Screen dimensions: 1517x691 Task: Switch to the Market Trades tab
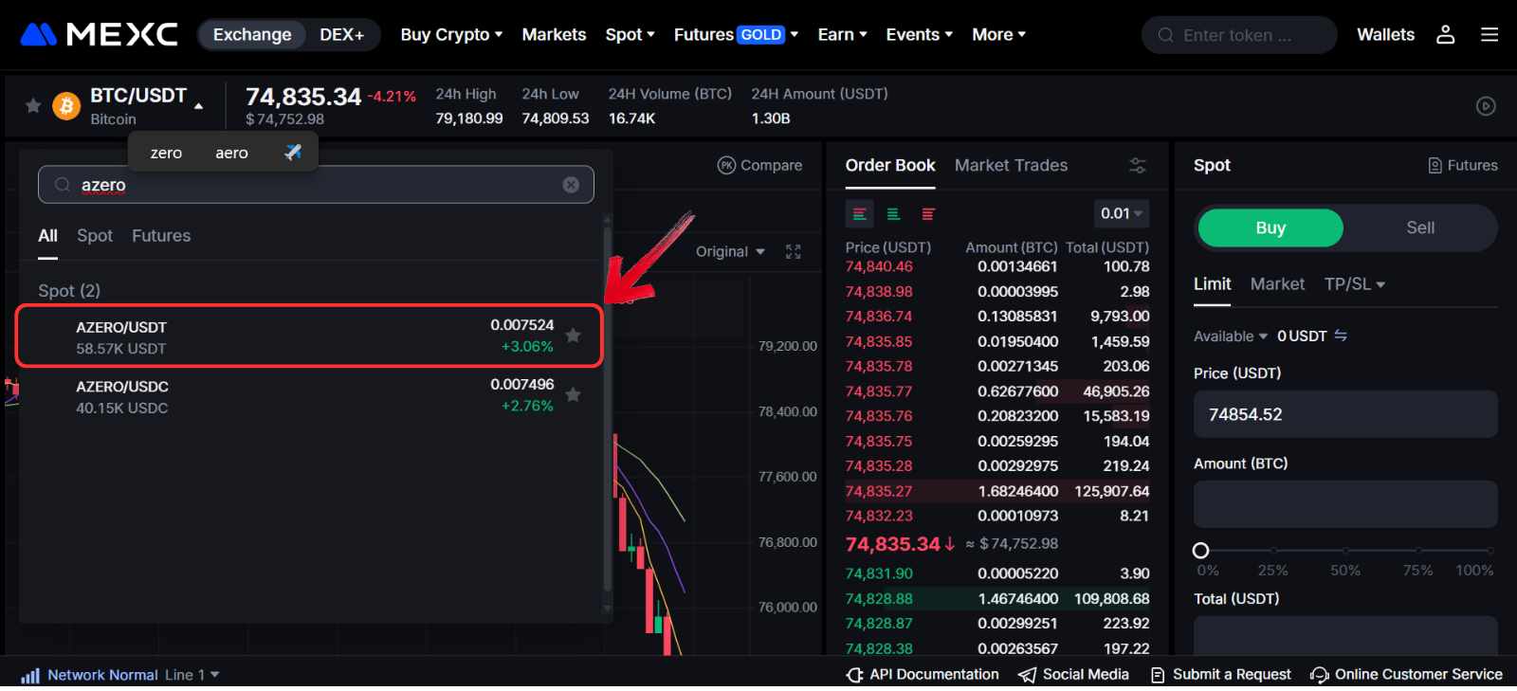1011,165
